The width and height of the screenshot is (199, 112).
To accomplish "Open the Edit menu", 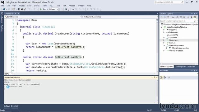I will click(x=8, y=6).
